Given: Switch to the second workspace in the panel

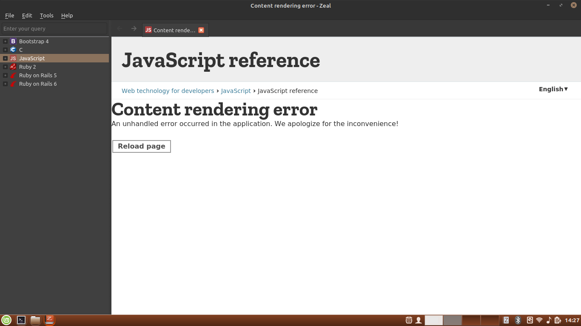Looking at the screenshot, I should 453,320.
